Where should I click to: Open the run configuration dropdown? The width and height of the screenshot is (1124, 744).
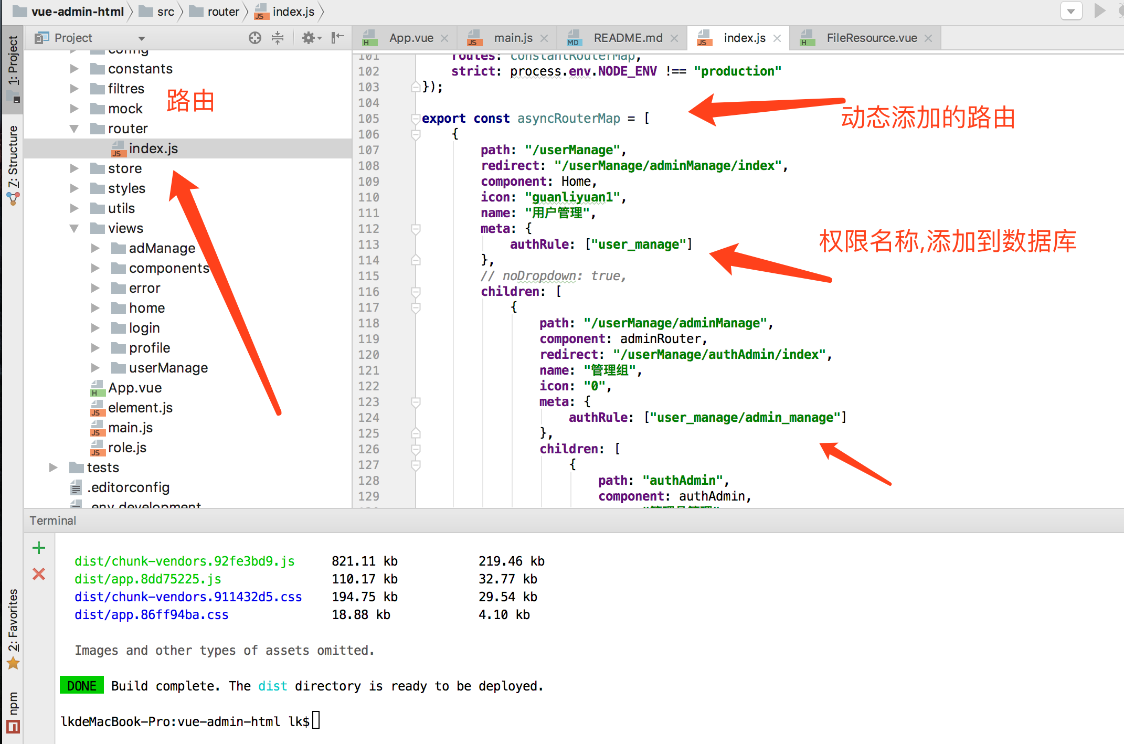coord(1071,10)
